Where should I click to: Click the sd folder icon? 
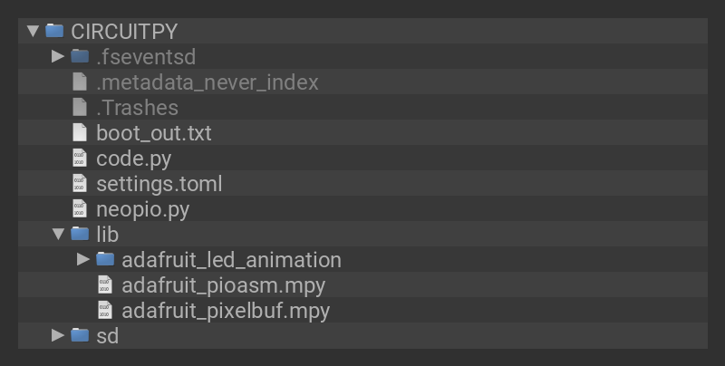pyautogui.click(x=80, y=335)
